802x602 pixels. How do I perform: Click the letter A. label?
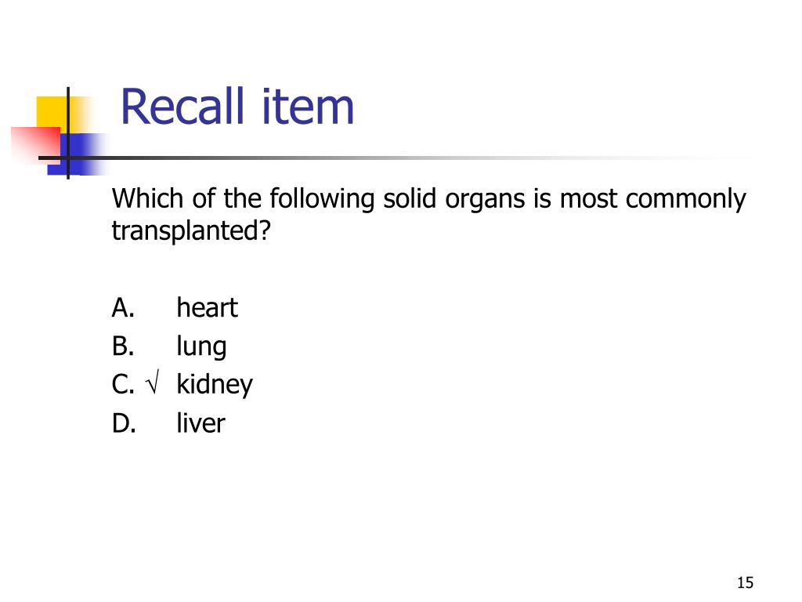click(x=123, y=307)
